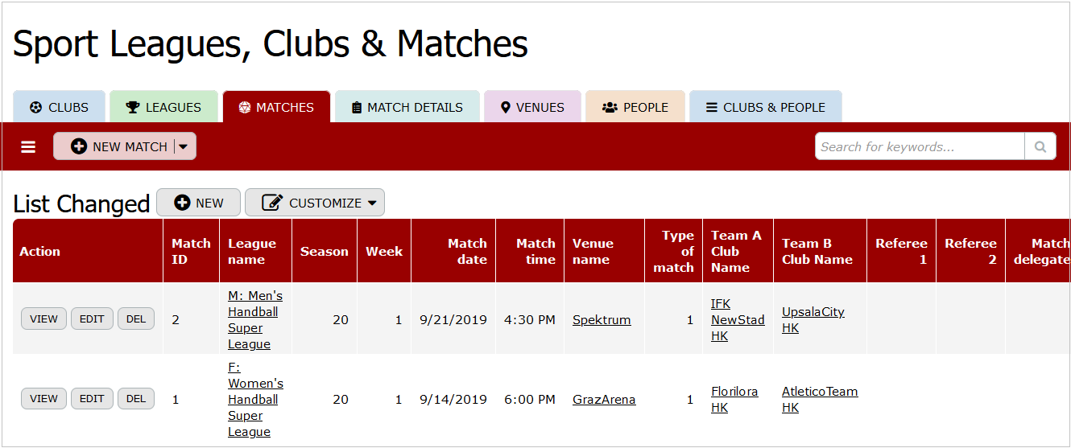This screenshot has width=1071, height=448.
Task: Open the Customize dropdown menu
Action: 315,203
